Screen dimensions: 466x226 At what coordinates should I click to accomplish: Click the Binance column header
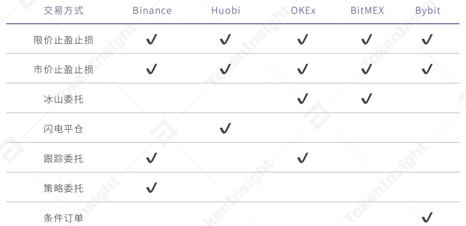pyautogui.click(x=152, y=11)
